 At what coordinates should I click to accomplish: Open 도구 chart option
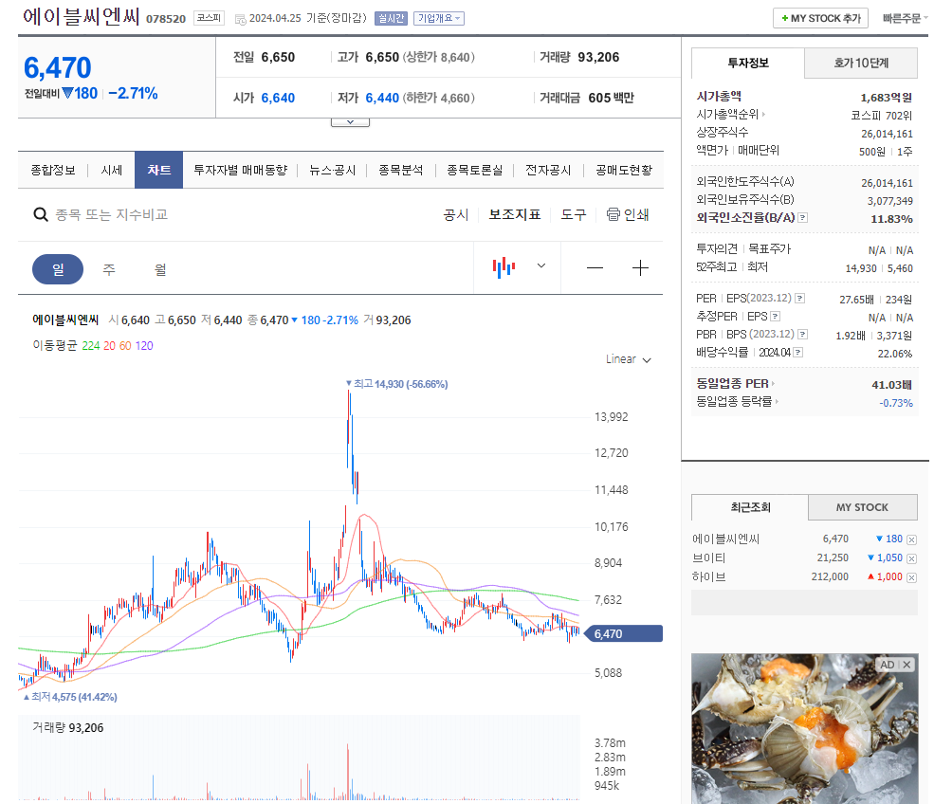574,214
